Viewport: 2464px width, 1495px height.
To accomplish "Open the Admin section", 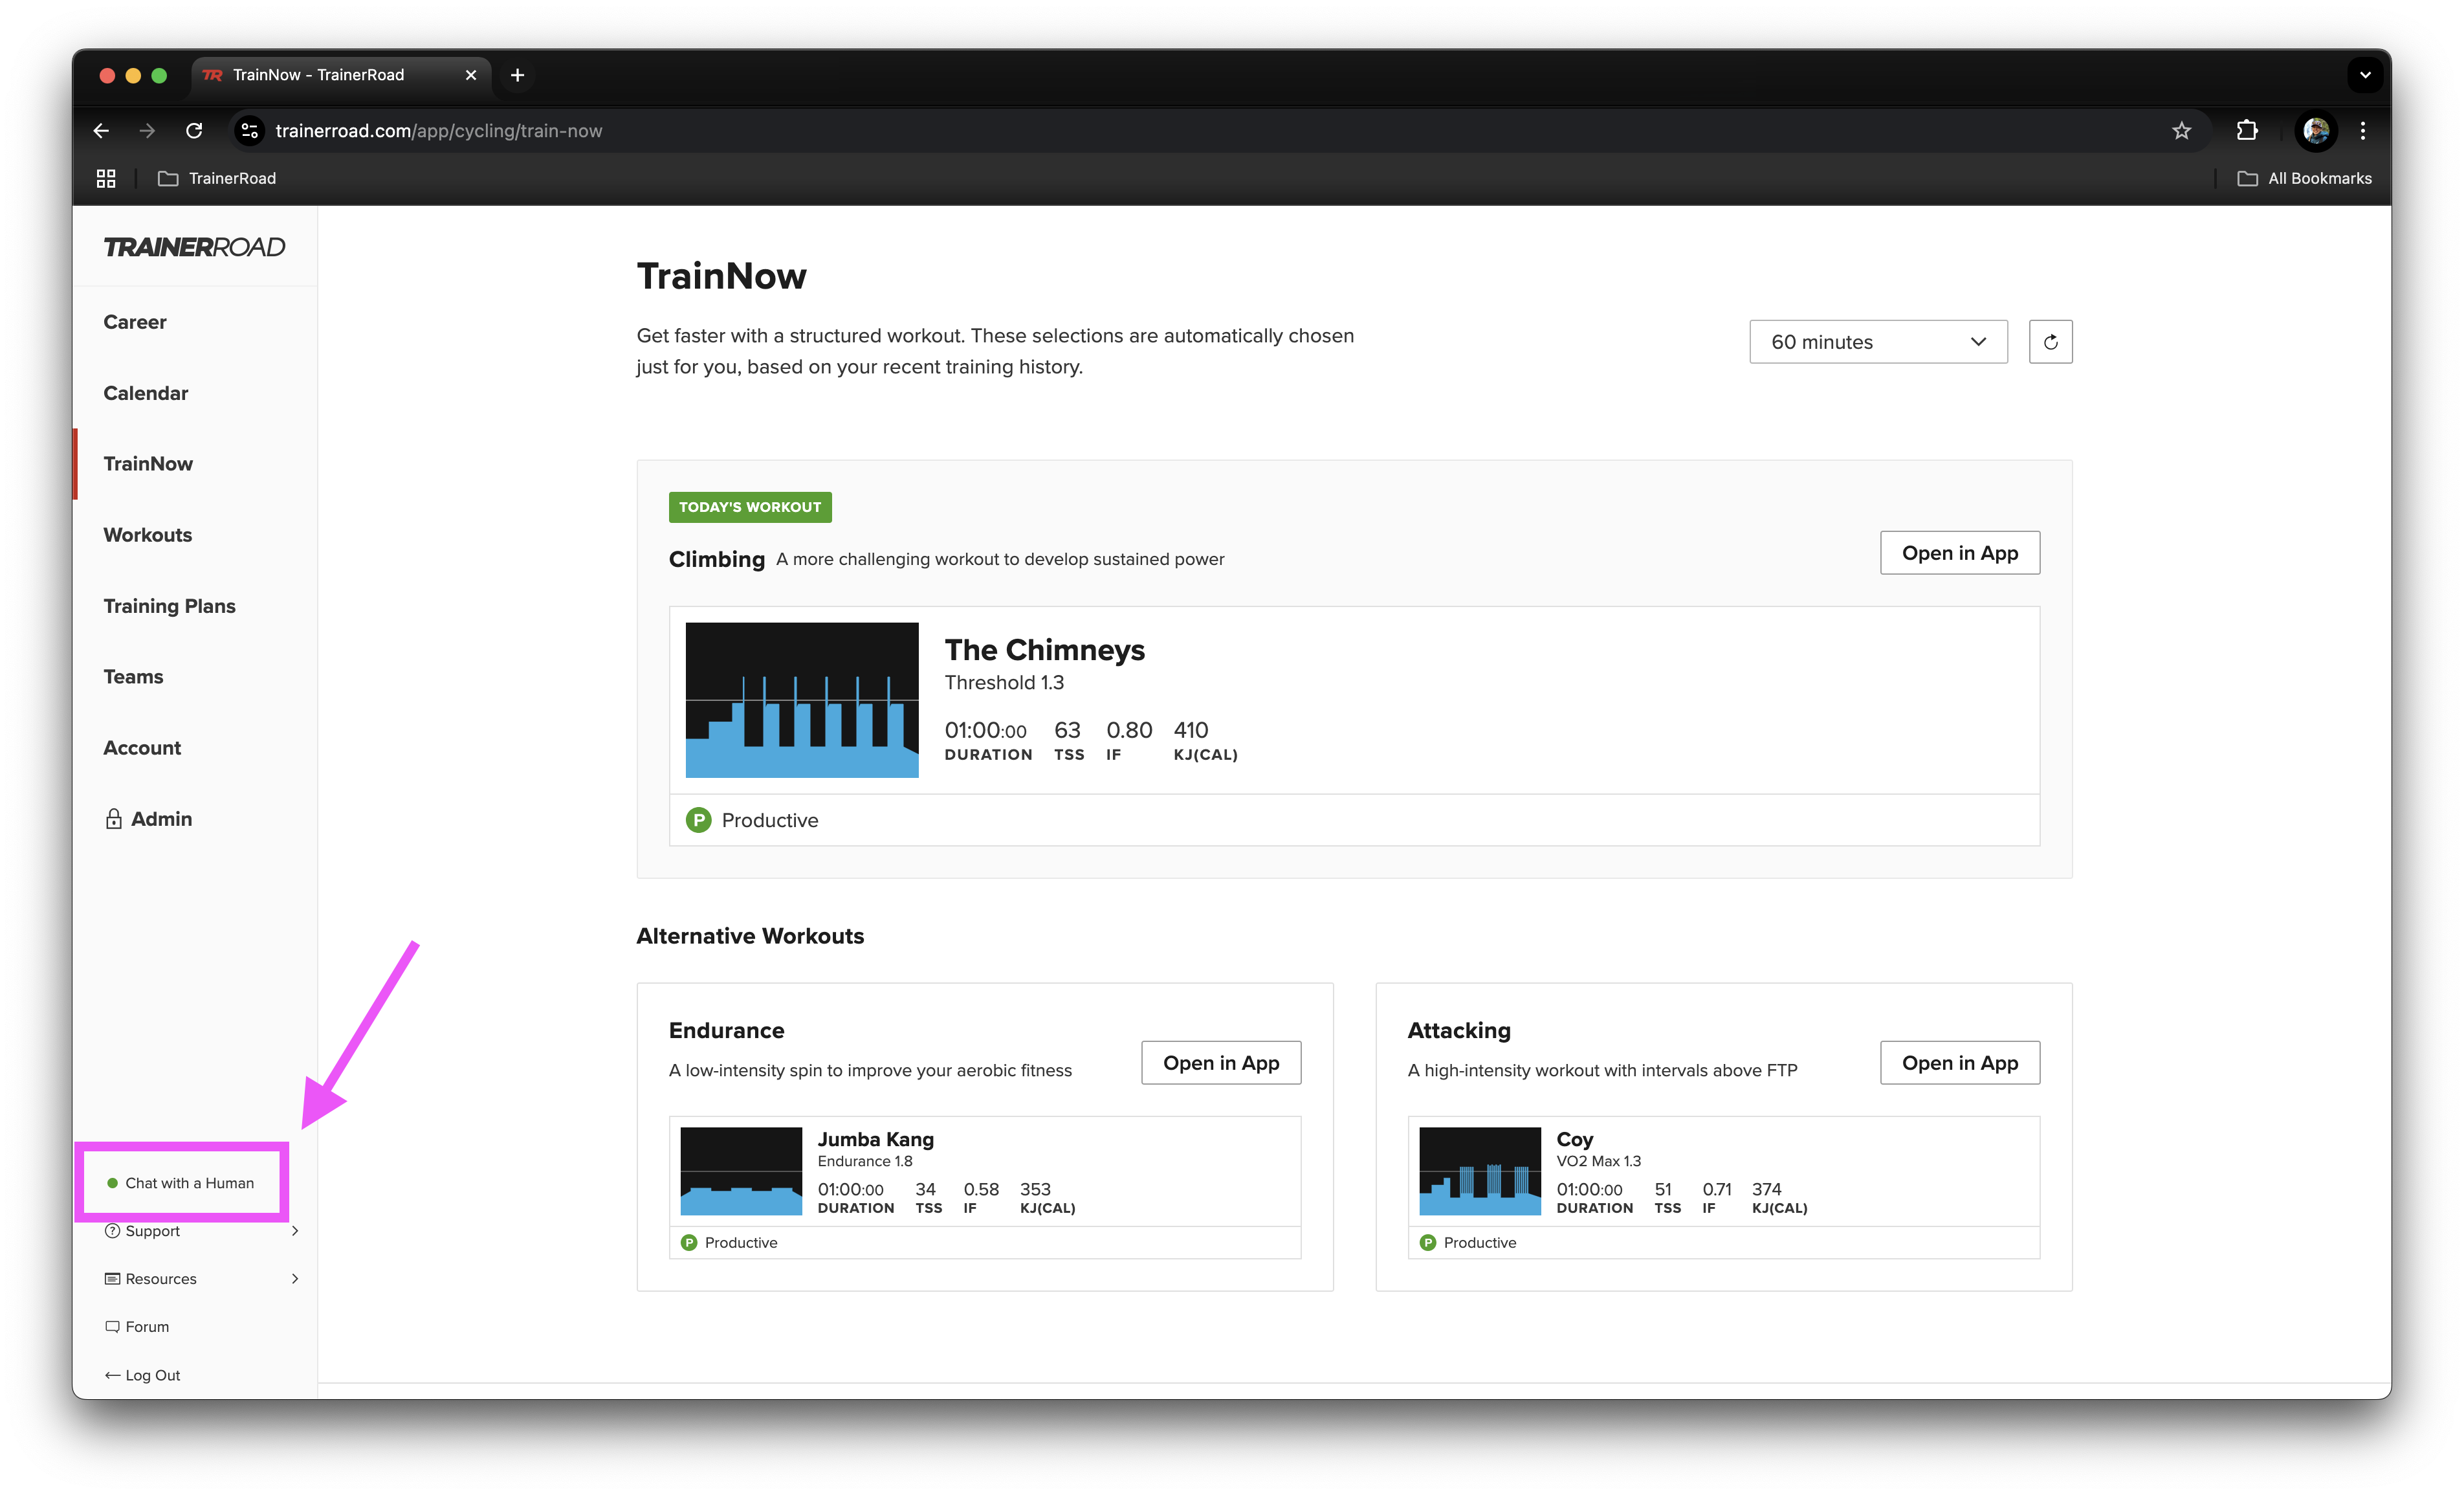I will (x=148, y=819).
